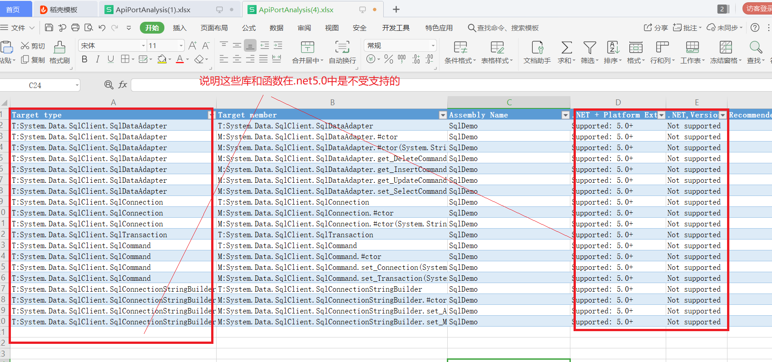Decrease font size with the A- icon
This screenshot has width=772, height=362.
[x=206, y=45]
